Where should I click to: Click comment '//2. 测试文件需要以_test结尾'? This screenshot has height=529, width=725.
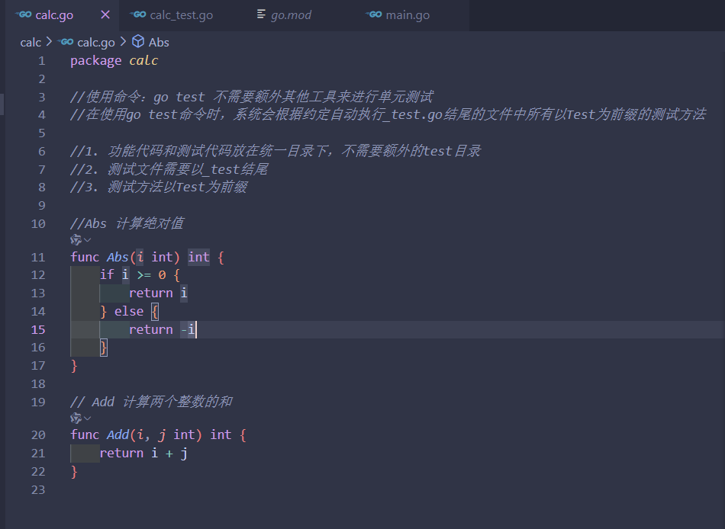(x=169, y=169)
